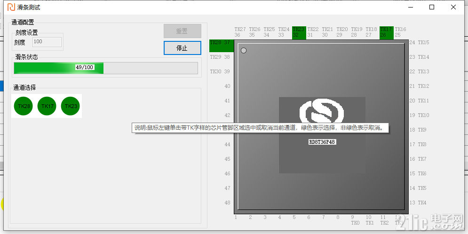Screen dimensions: 468x234
Task: Select the TK27 pin 36
Action: pyautogui.click(x=240, y=32)
